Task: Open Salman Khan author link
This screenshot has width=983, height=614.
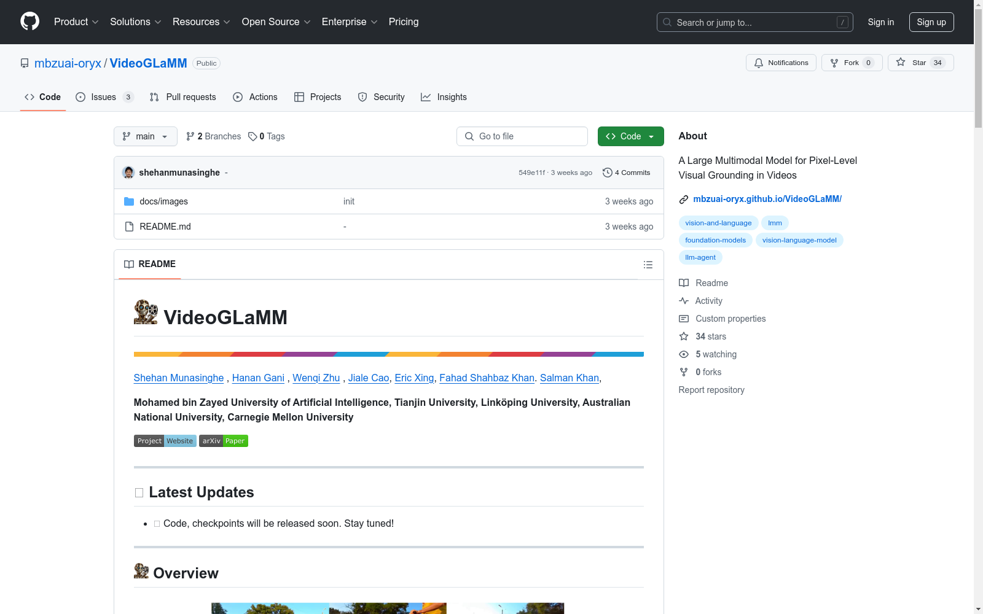Action: click(570, 378)
